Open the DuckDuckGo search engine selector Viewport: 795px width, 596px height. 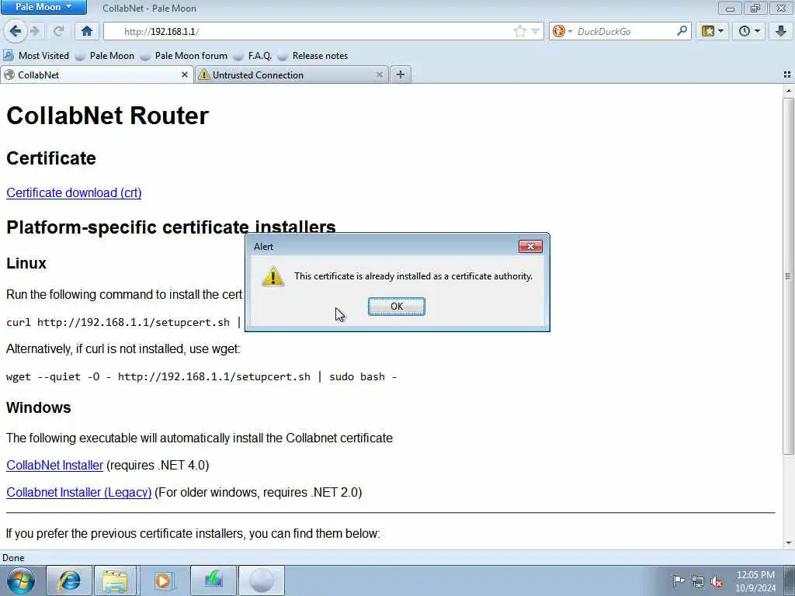tap(562, 31)
